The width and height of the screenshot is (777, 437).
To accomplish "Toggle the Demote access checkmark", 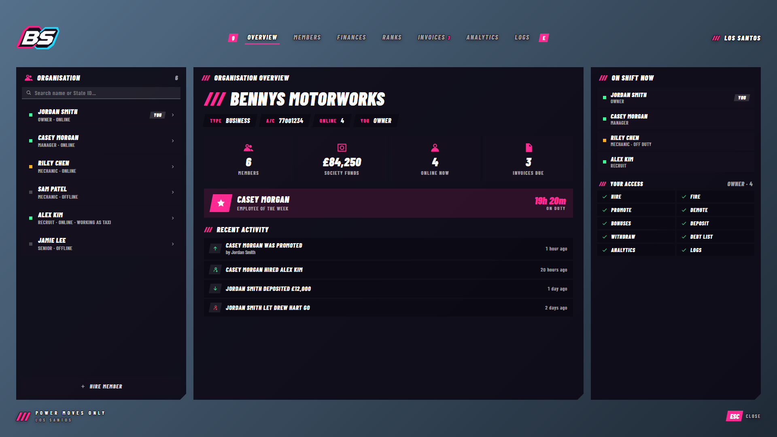I will click(x=684, y=210).
